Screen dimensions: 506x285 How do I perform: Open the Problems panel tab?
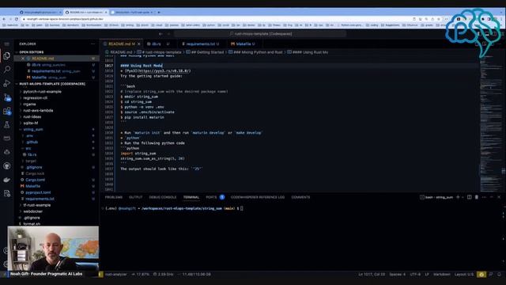114,197
